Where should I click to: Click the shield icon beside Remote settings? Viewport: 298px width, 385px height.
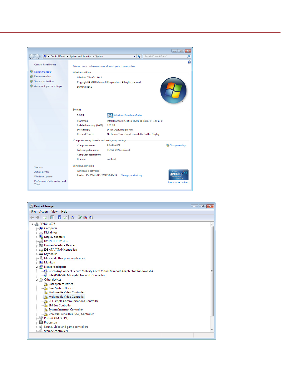pos(32,76)
